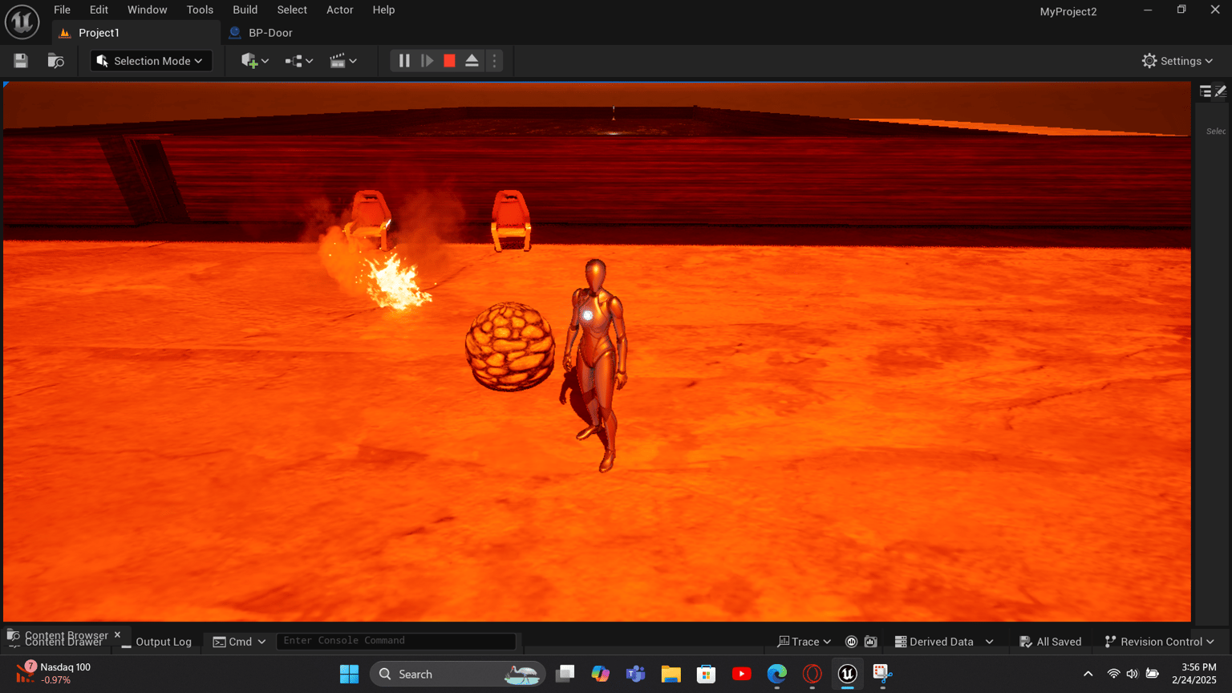Screen dimensions: 1232x693
Task: Open the quick add actor cube menu
Action: pos(255,61)
